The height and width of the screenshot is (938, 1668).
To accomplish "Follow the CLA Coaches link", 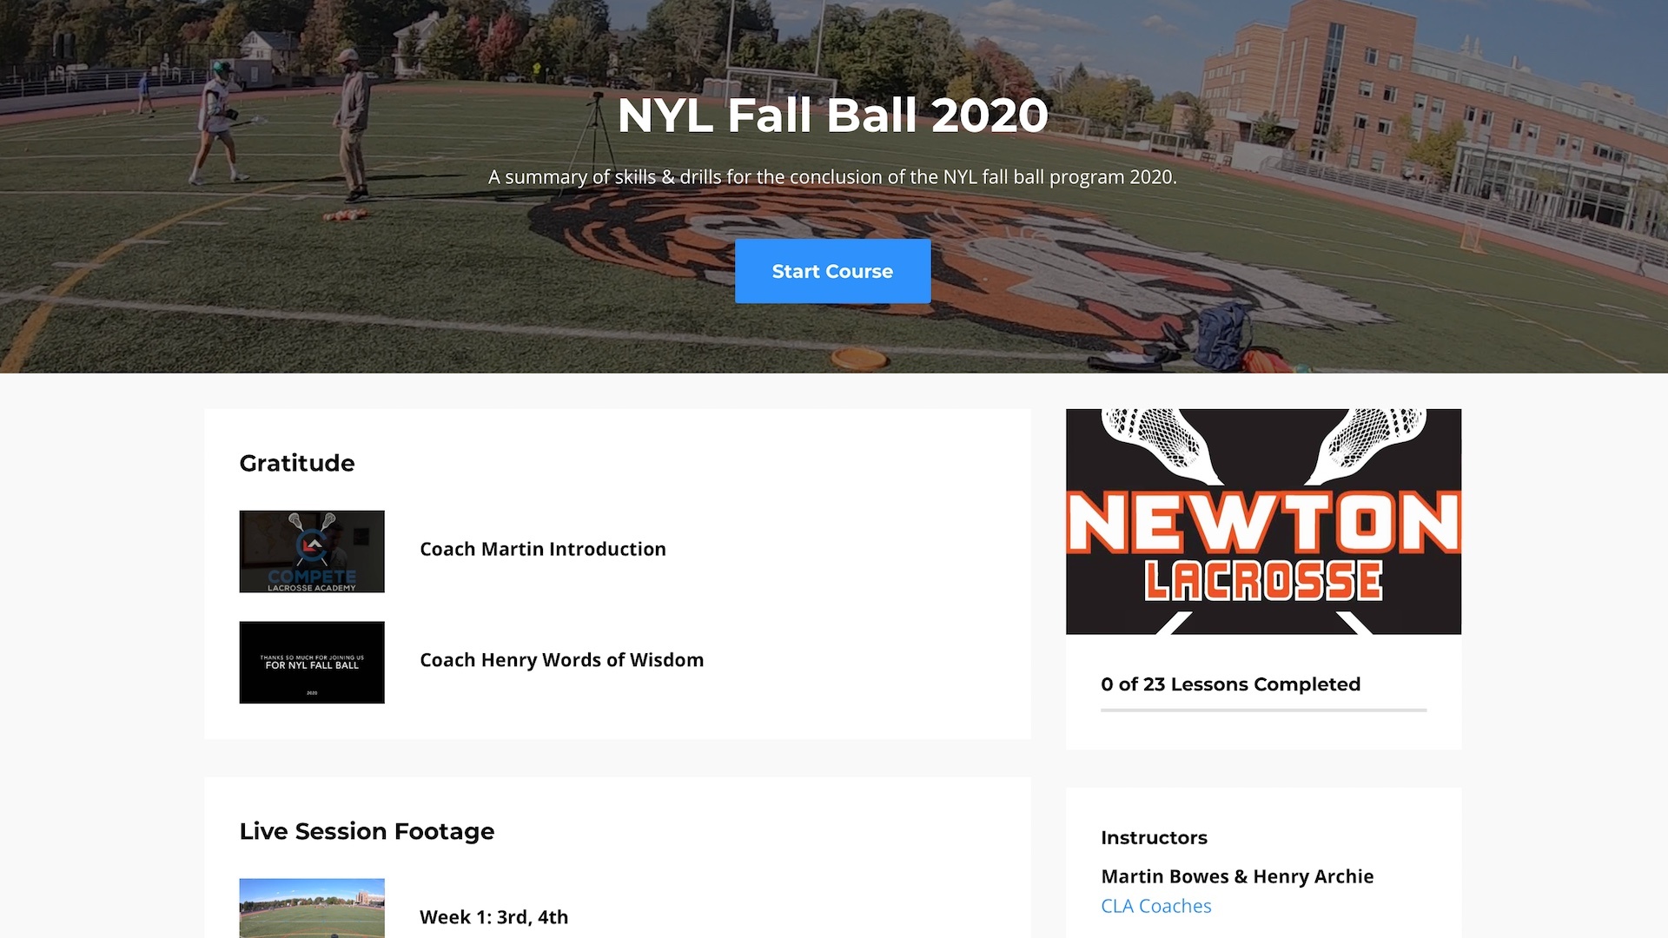I will coord(1155,906).
